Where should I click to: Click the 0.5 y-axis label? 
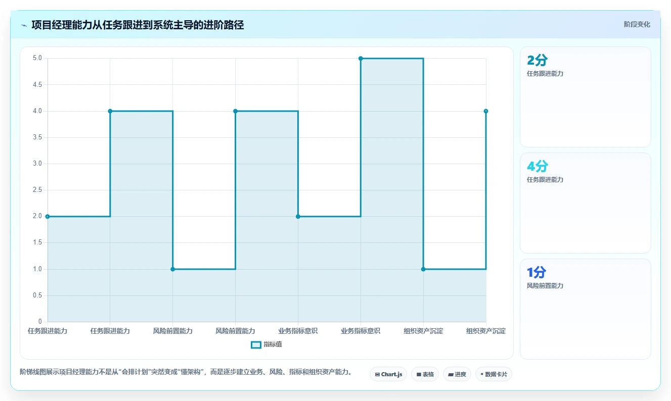37,295
